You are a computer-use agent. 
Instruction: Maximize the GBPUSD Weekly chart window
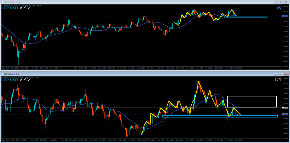pos(281,2)
